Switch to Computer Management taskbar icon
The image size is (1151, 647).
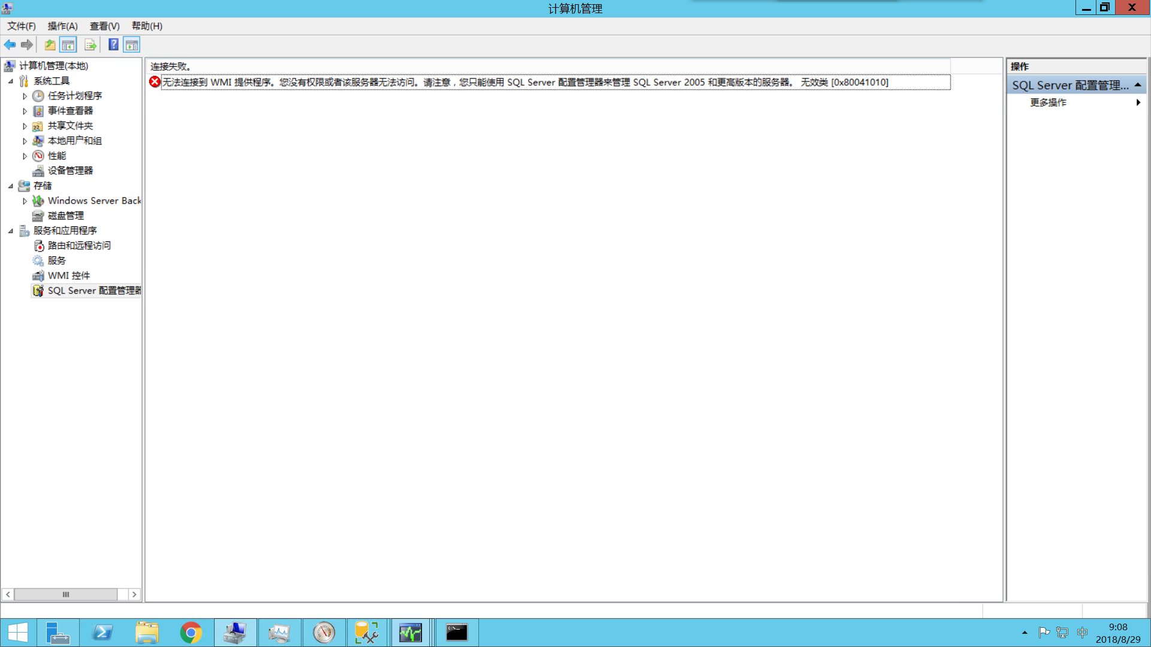[x=236, y=633]
